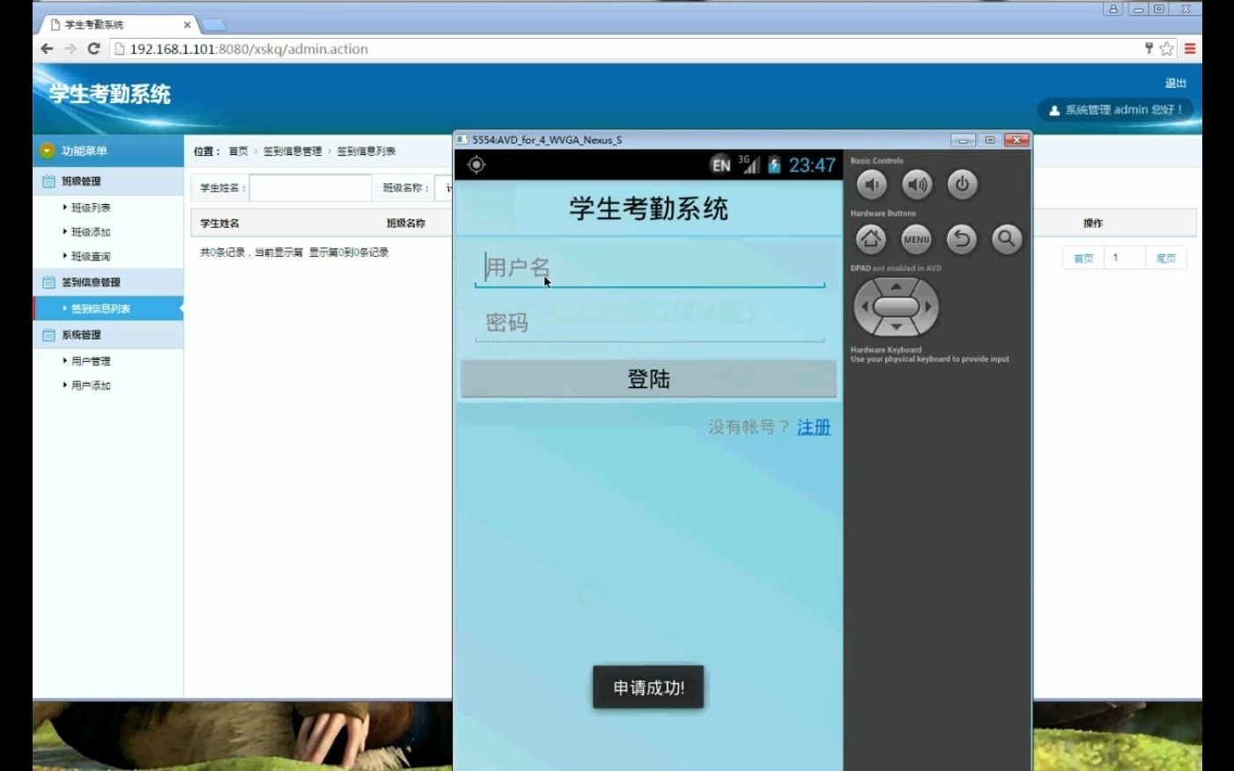Click the browser back navigation arrow

45,48
